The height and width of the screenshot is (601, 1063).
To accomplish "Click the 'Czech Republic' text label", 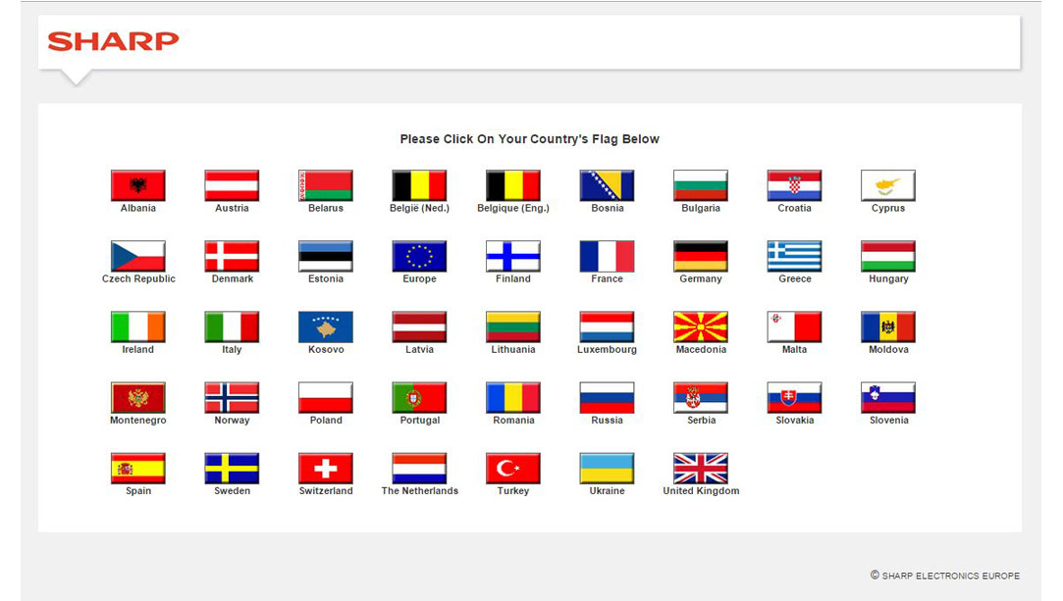I will pos(138,278).
